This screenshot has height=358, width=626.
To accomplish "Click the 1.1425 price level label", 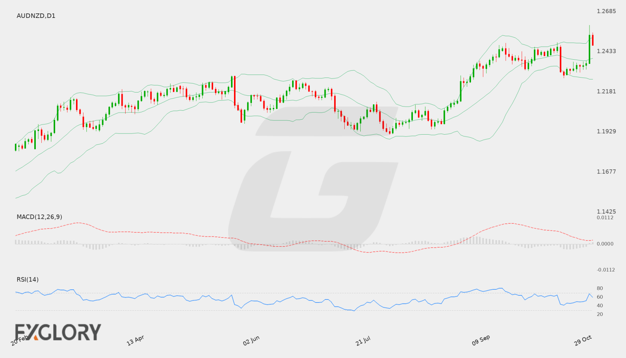I will 606,211.
